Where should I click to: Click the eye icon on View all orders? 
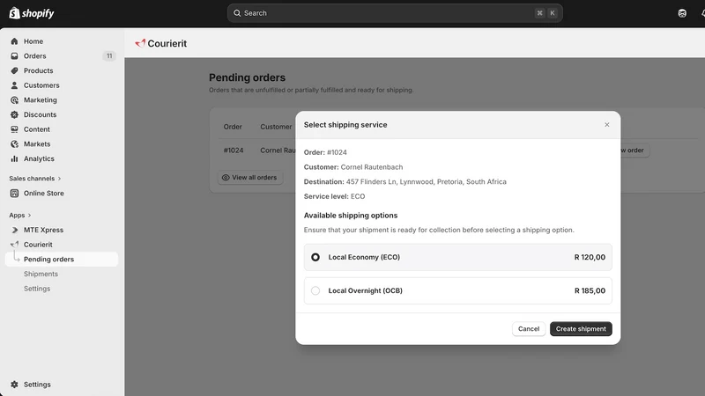coord(226,178)
